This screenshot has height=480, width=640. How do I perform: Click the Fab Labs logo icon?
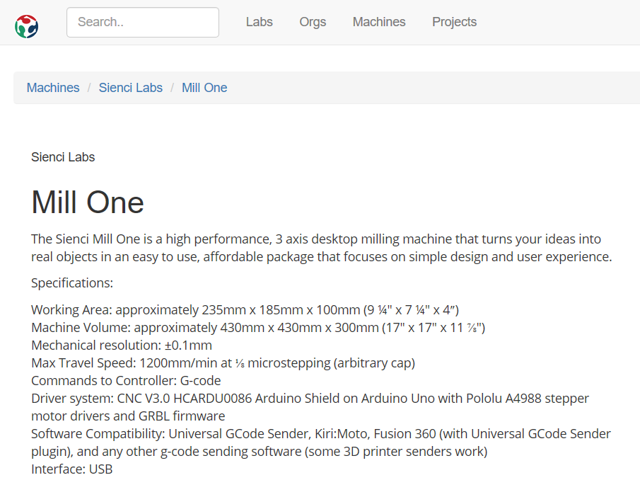click(x=27, y=27)
